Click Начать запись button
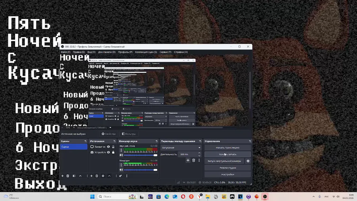 tap(227, 154)
